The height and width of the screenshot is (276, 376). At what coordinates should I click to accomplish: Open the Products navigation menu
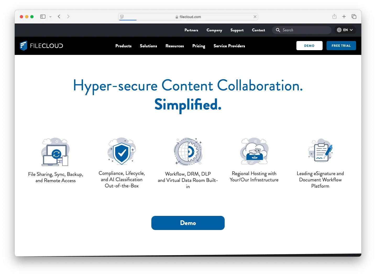tap(123, 46)
